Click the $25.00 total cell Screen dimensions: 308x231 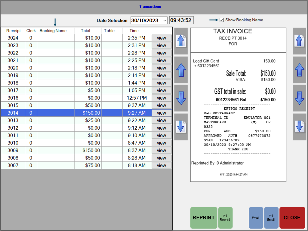pyautogui.click(x=88, y=120)
